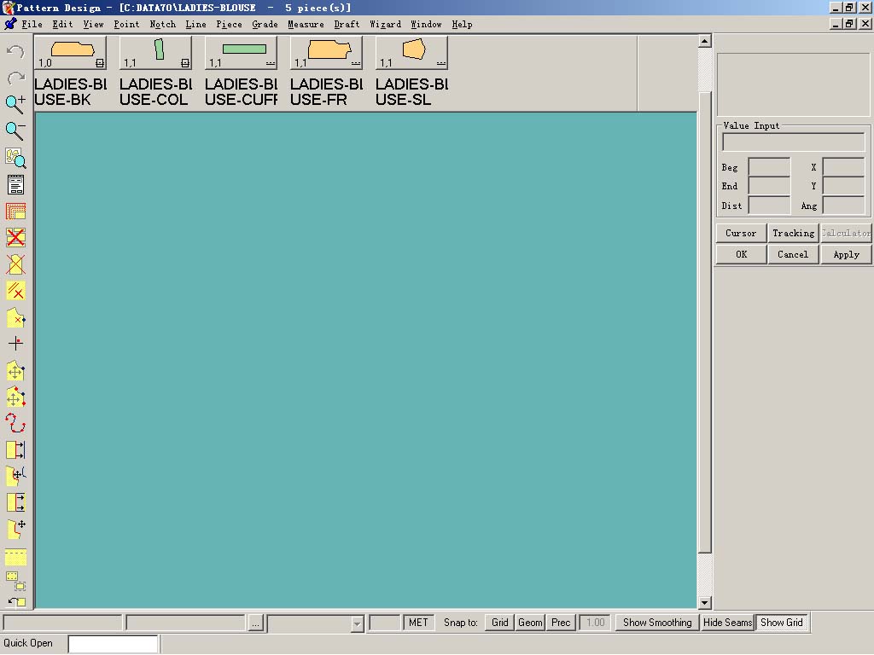Click the Beg value field
Image resolution: width=874 pixels, height=655 pixels.
769,167
